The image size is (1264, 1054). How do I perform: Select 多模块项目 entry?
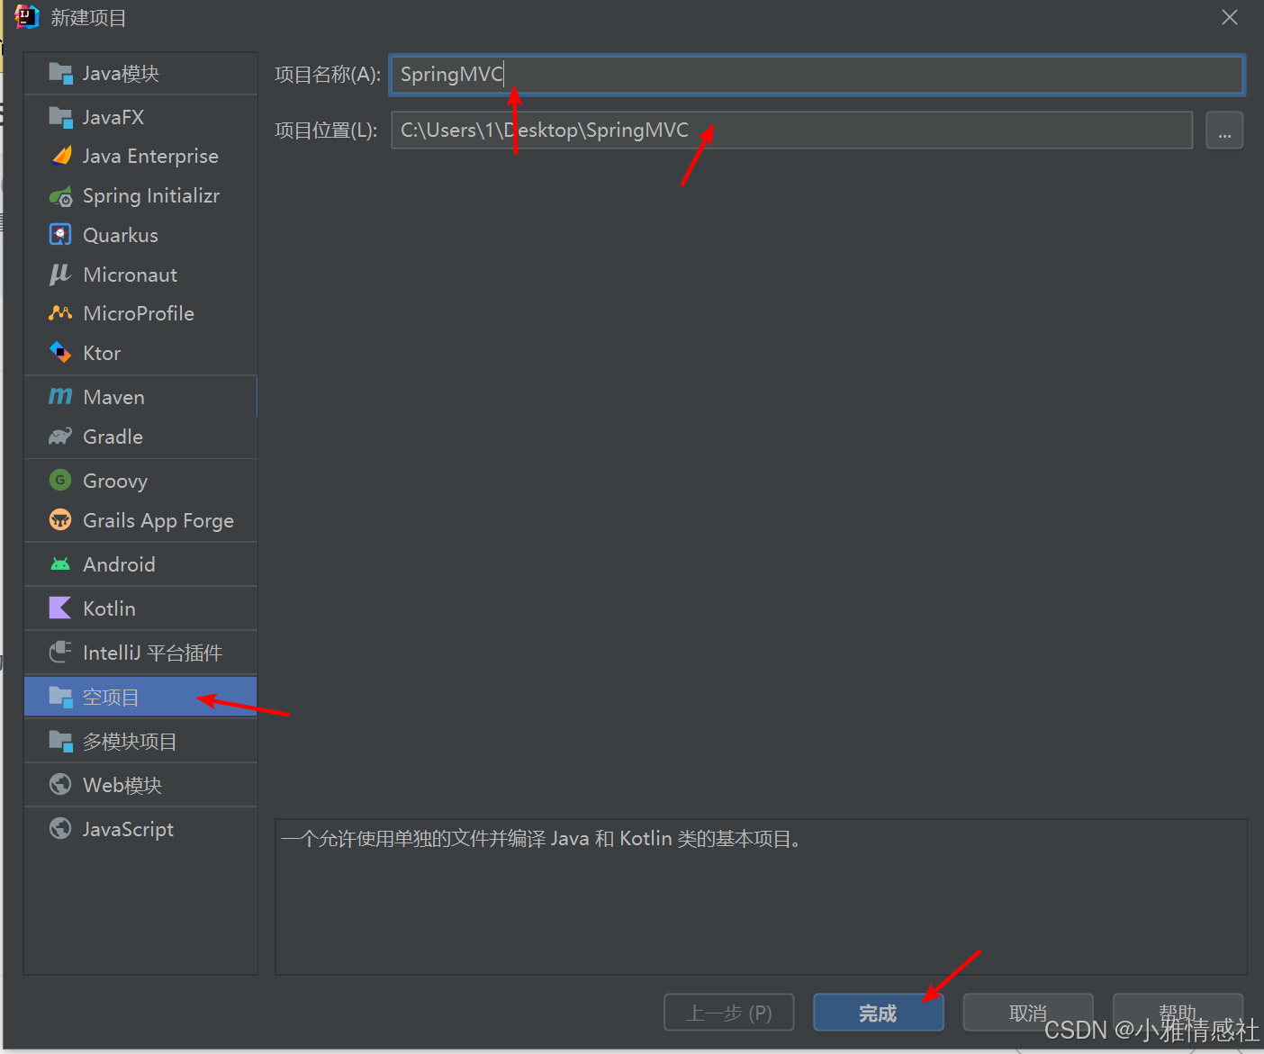click(x=140, y=741)
